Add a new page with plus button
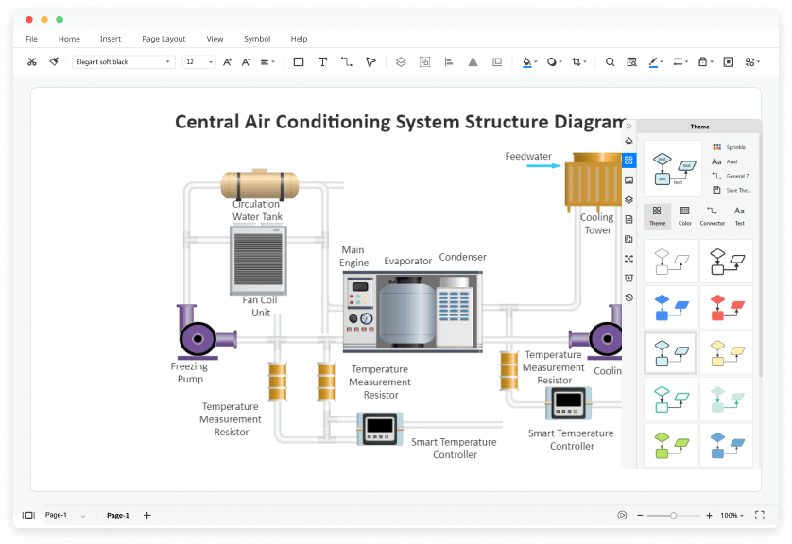 [147, 516]
